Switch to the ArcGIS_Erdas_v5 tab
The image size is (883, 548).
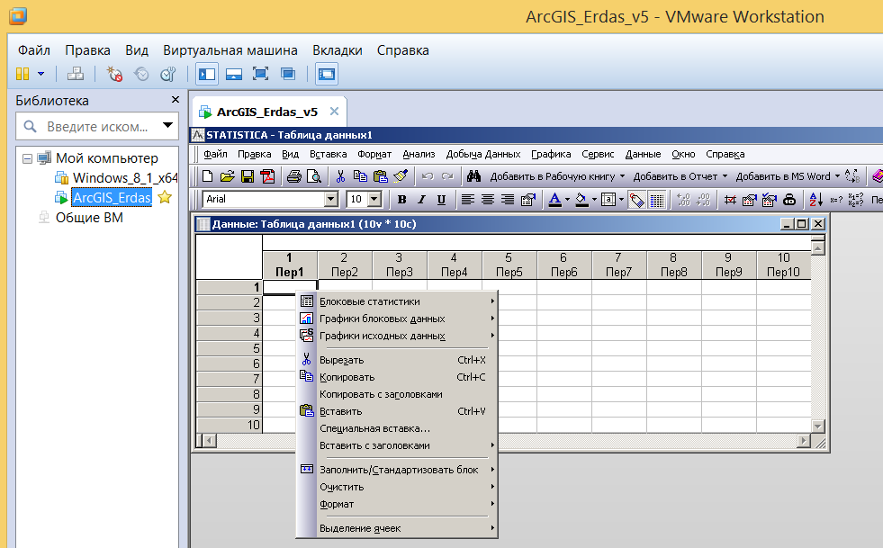(x=267, y=112)
